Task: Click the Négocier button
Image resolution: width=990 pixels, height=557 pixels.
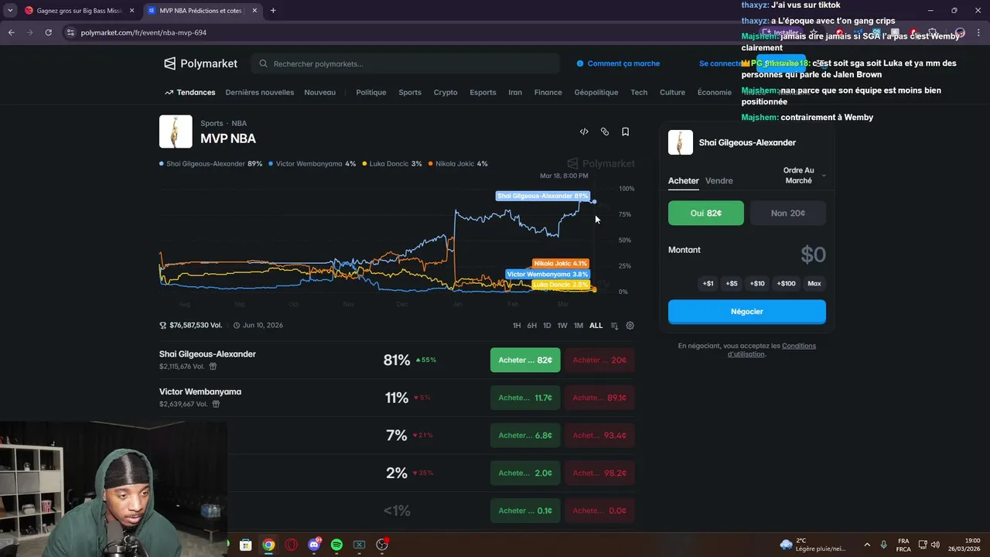Action: tap(747, 312)
